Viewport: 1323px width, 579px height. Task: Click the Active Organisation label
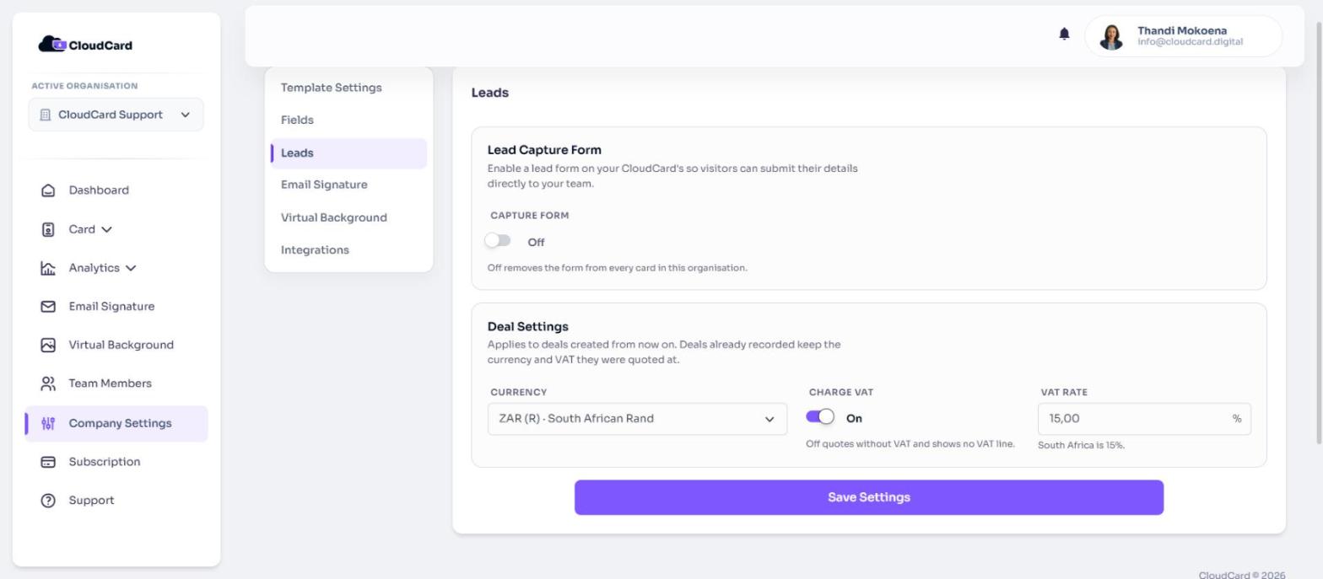(84, 86)
